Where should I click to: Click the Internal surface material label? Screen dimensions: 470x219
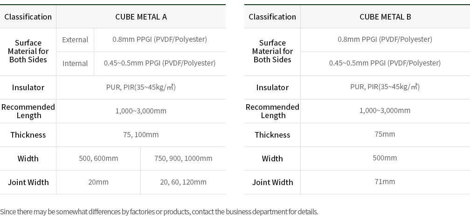(x=75, y=63)
